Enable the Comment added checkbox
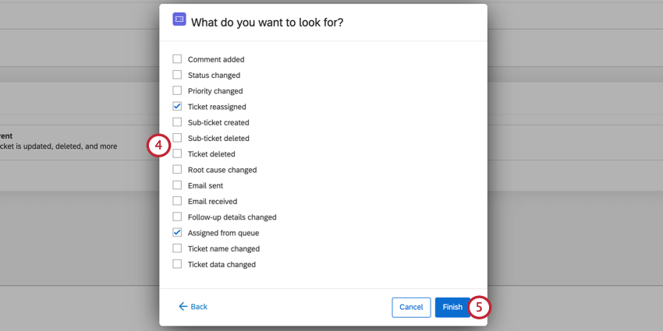663x331 pixels. pyautogui.click(x=177, y=59)
